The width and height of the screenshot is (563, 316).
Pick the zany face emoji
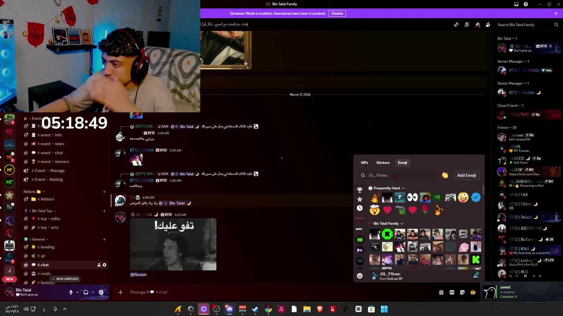[x=463, y=198]
